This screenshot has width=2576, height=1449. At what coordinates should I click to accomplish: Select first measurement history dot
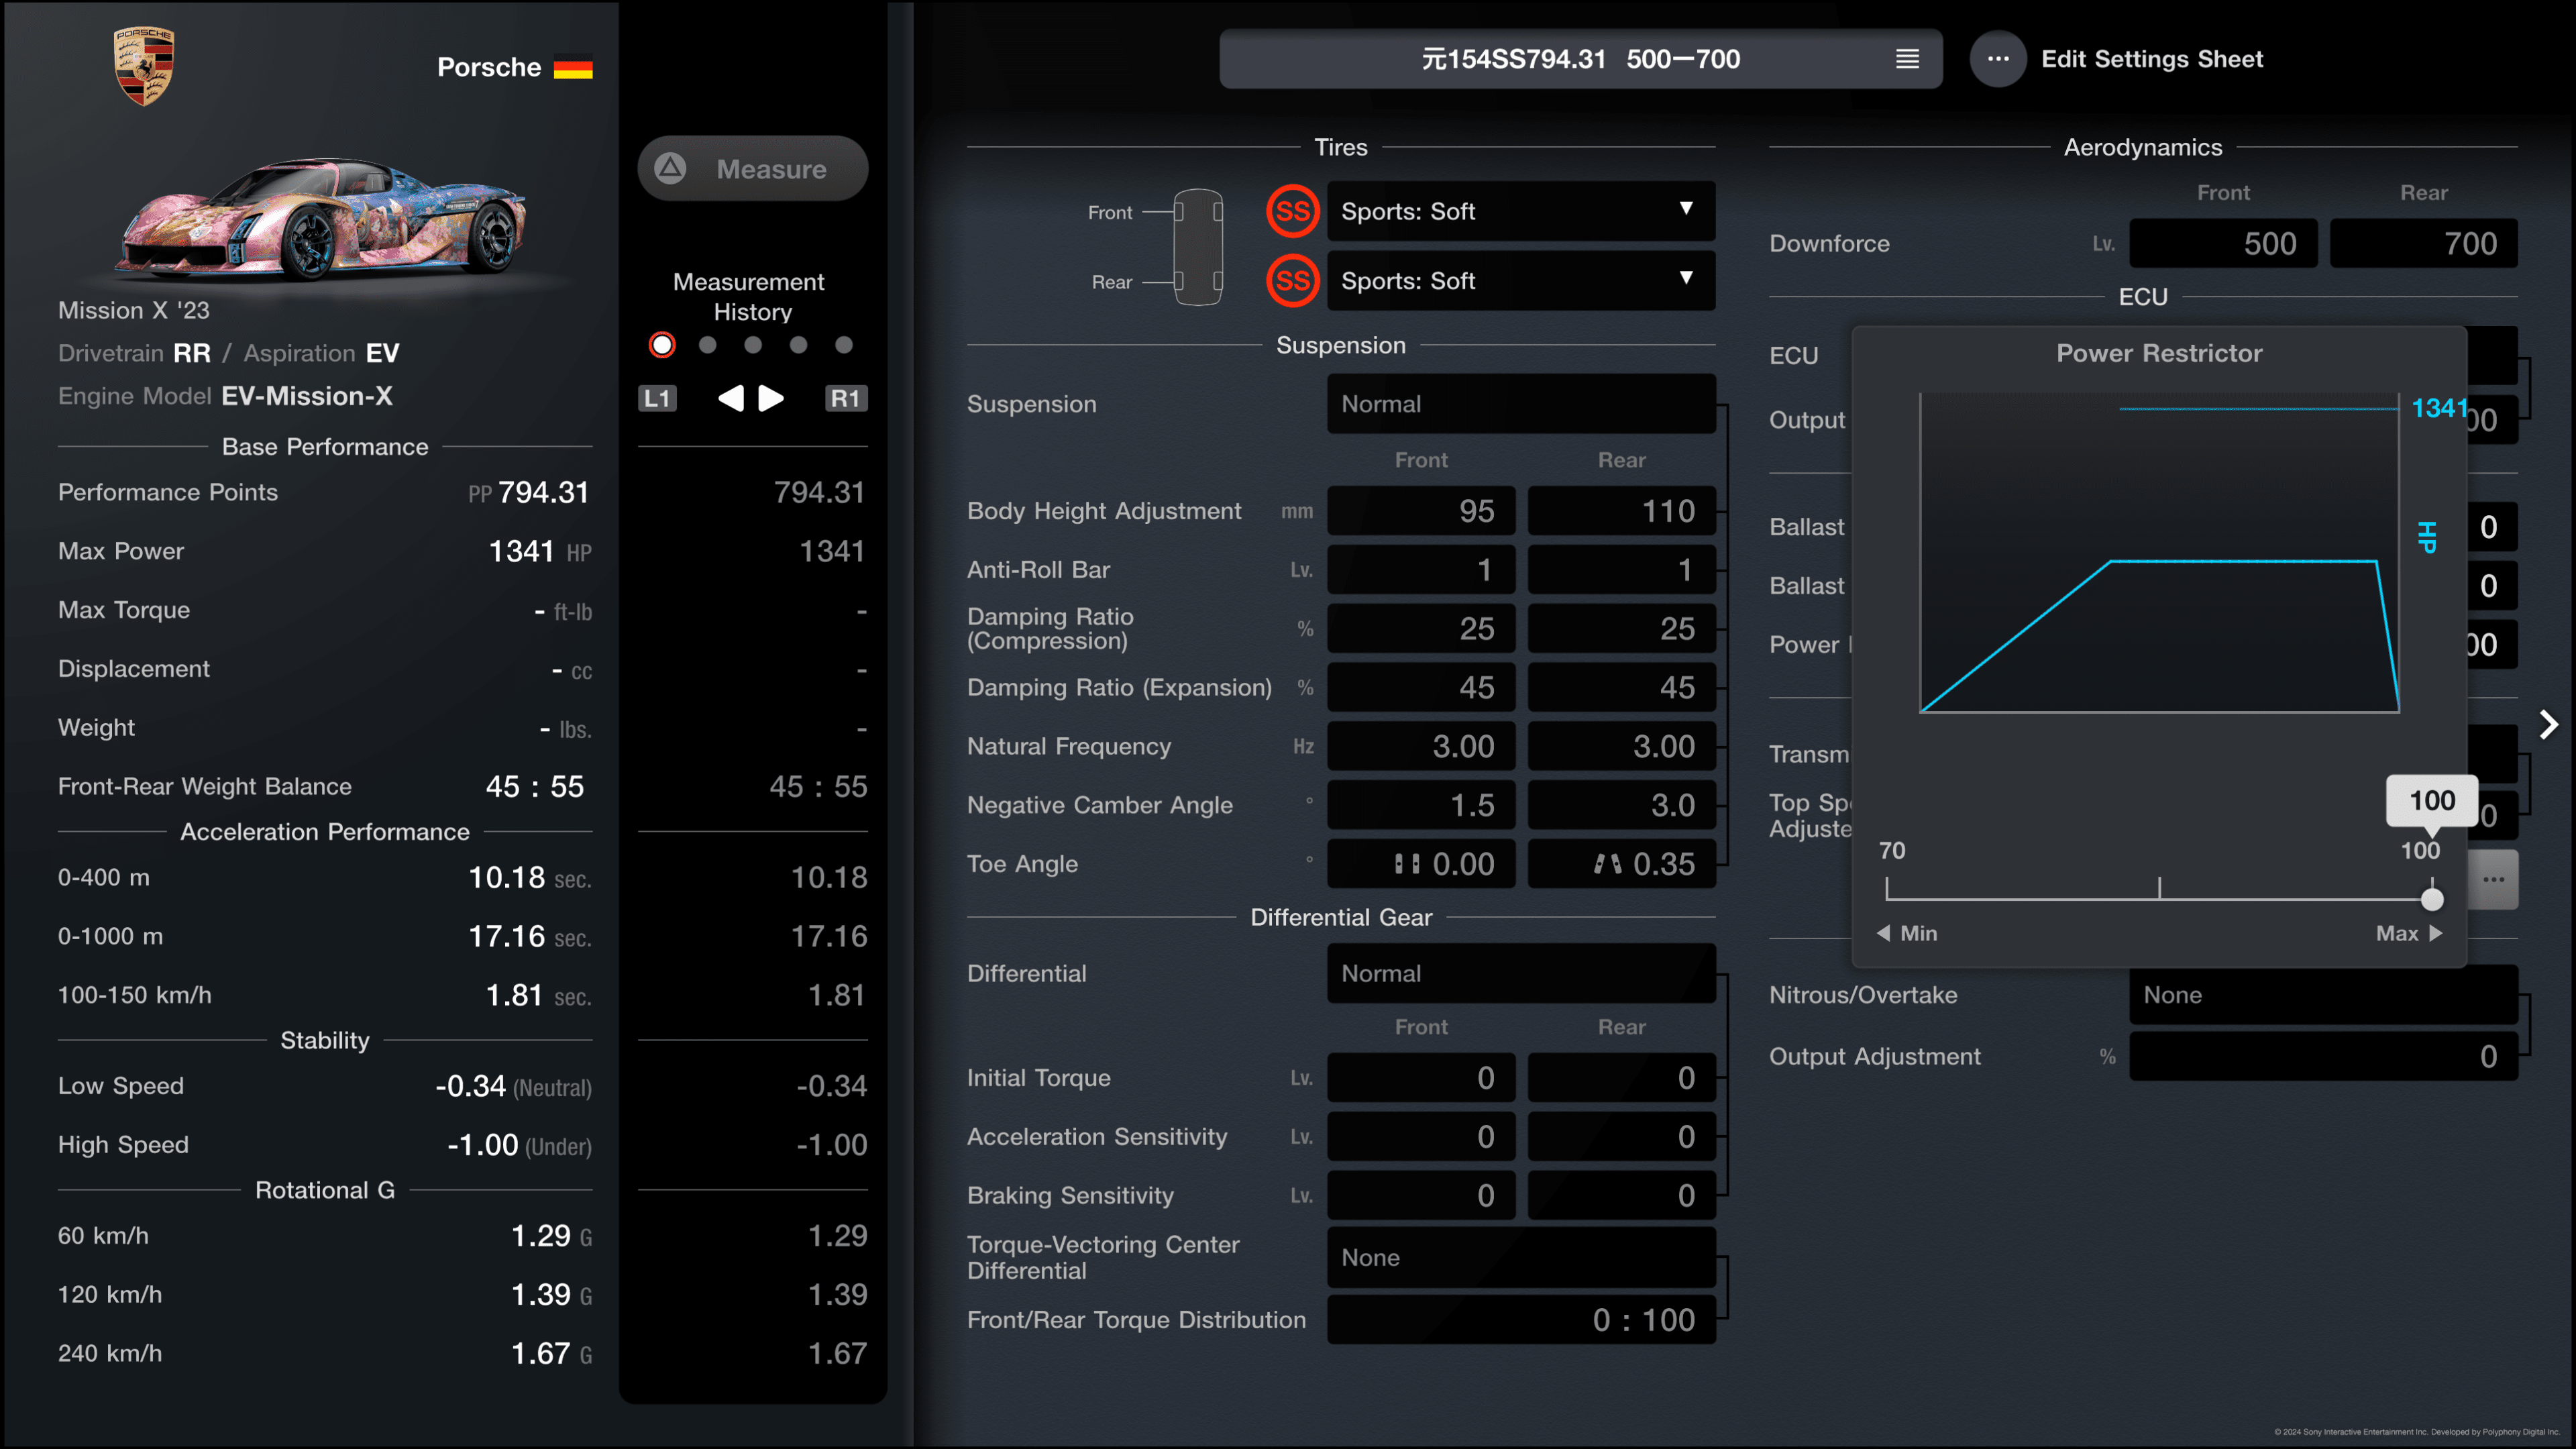point(662,345)
